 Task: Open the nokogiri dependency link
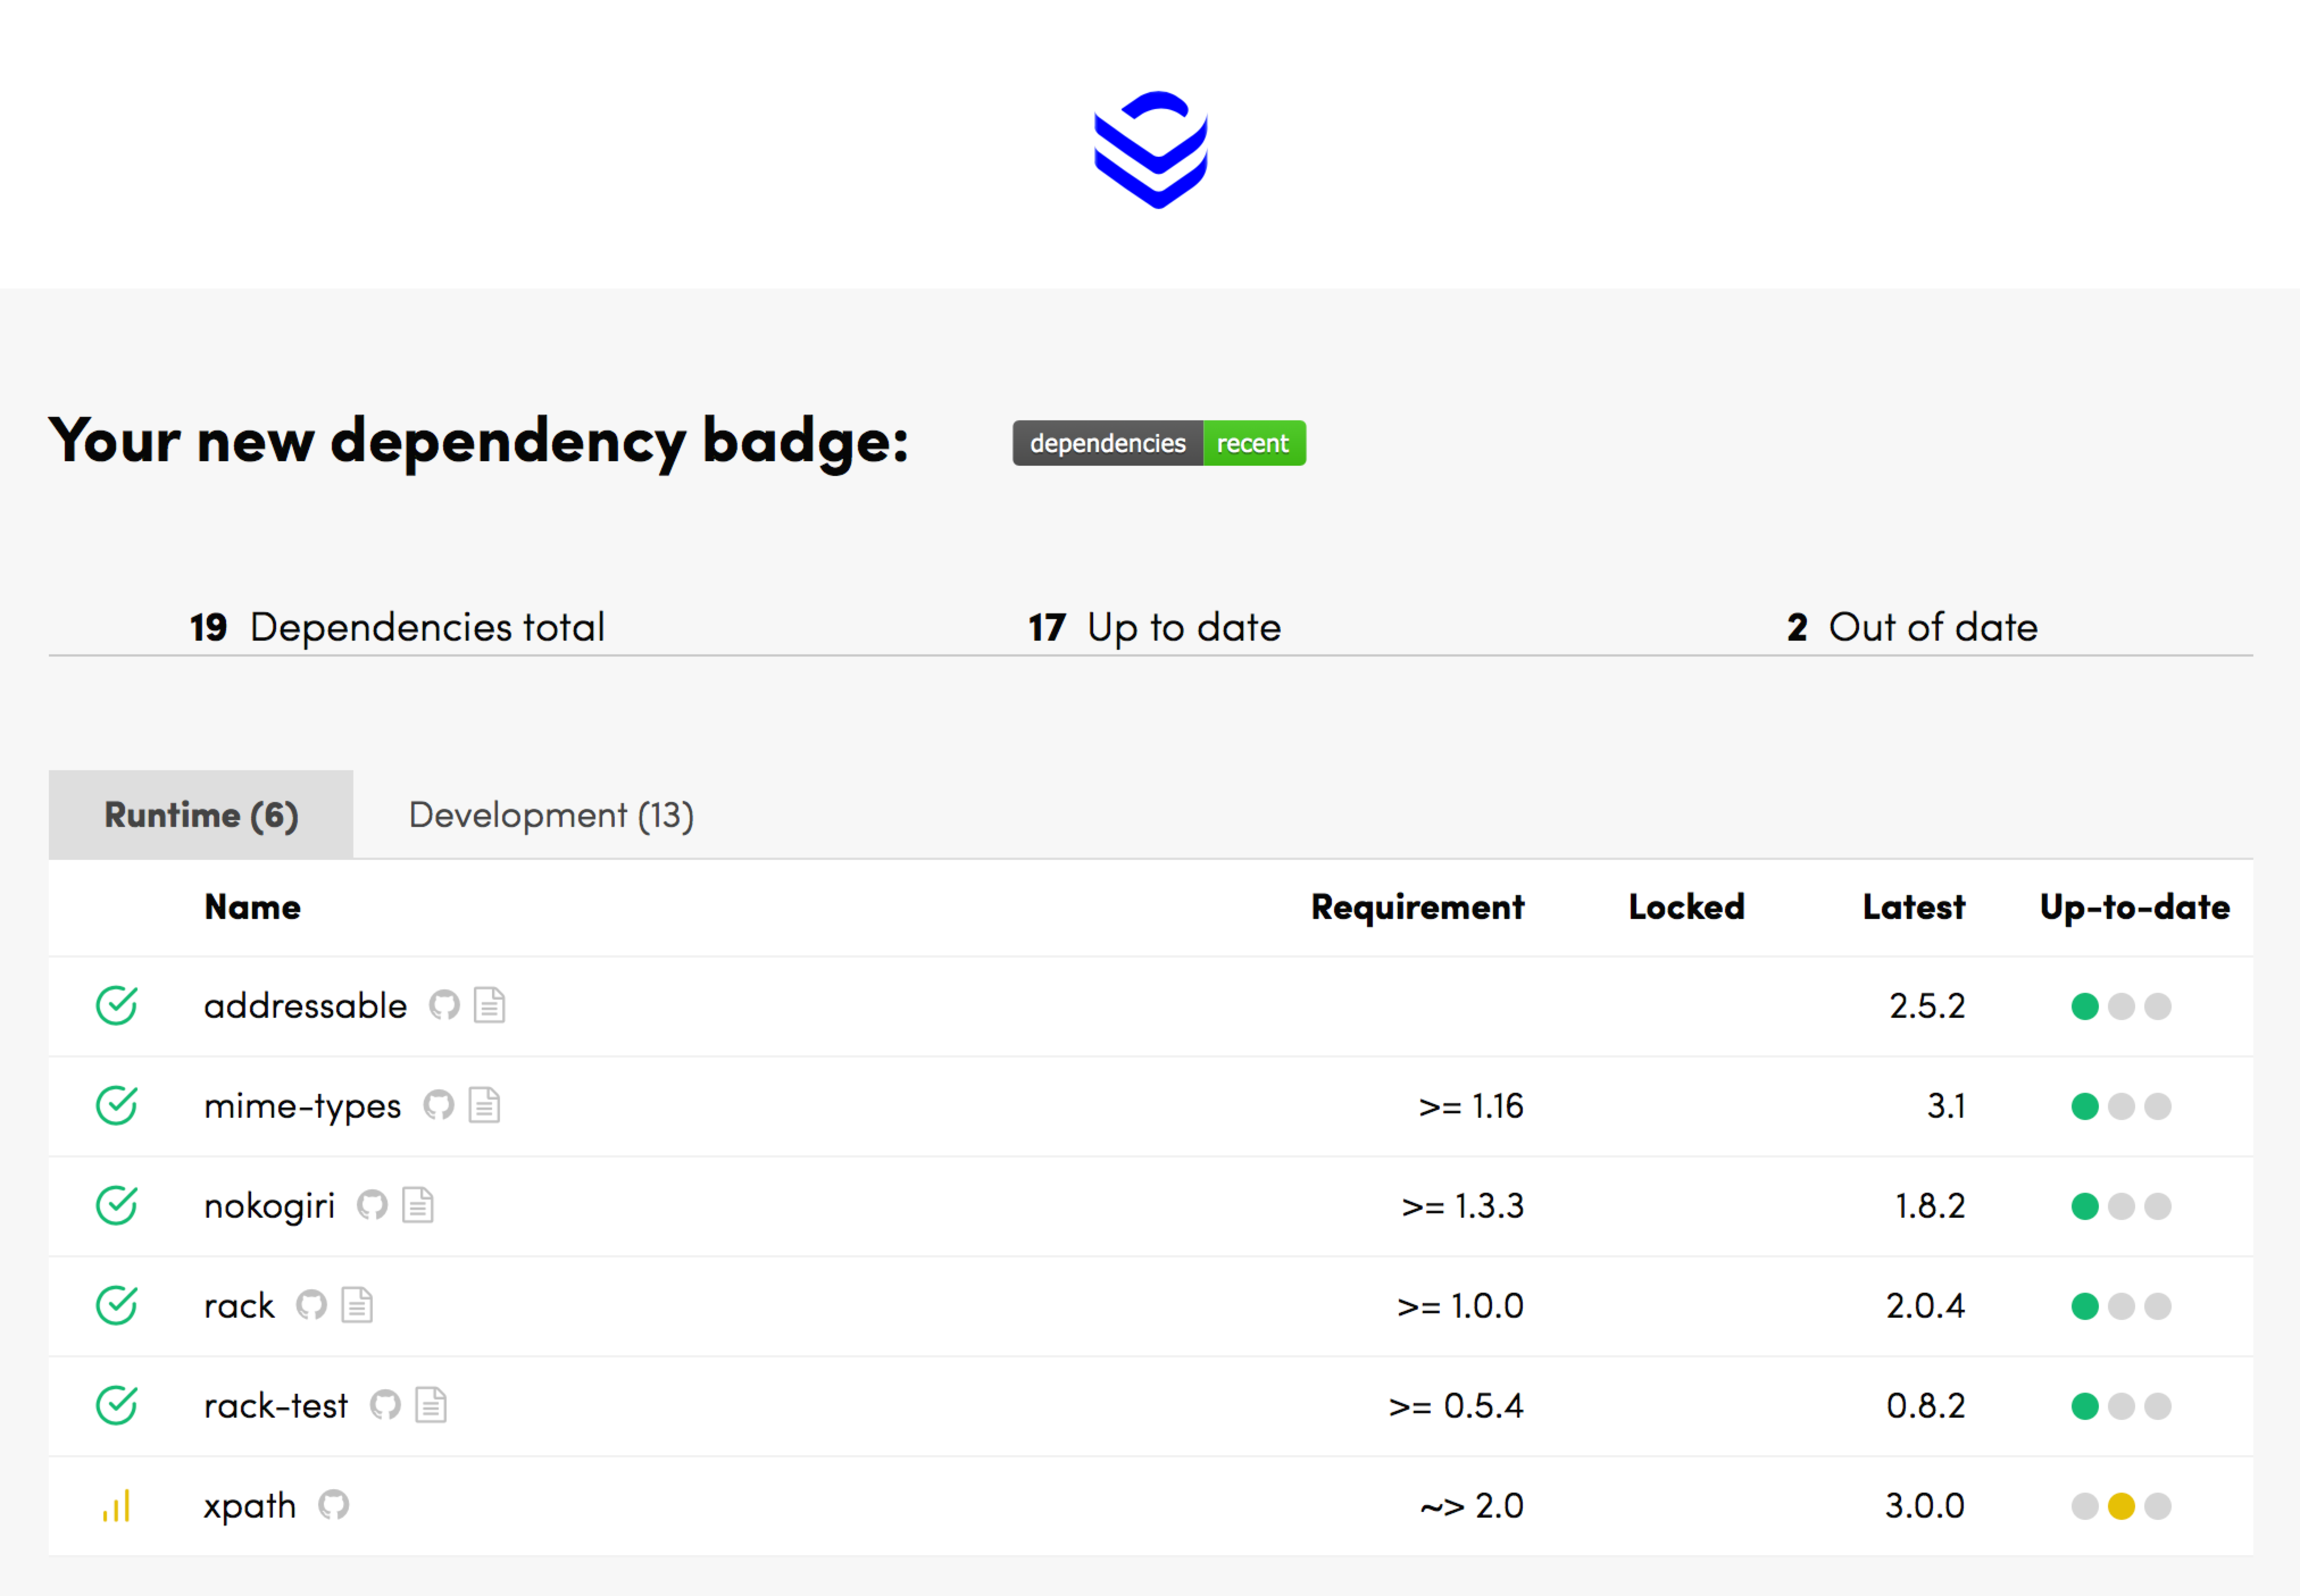click(269, 1206)
